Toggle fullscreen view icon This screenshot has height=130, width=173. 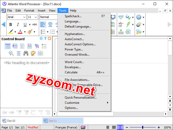pos(113,17)
